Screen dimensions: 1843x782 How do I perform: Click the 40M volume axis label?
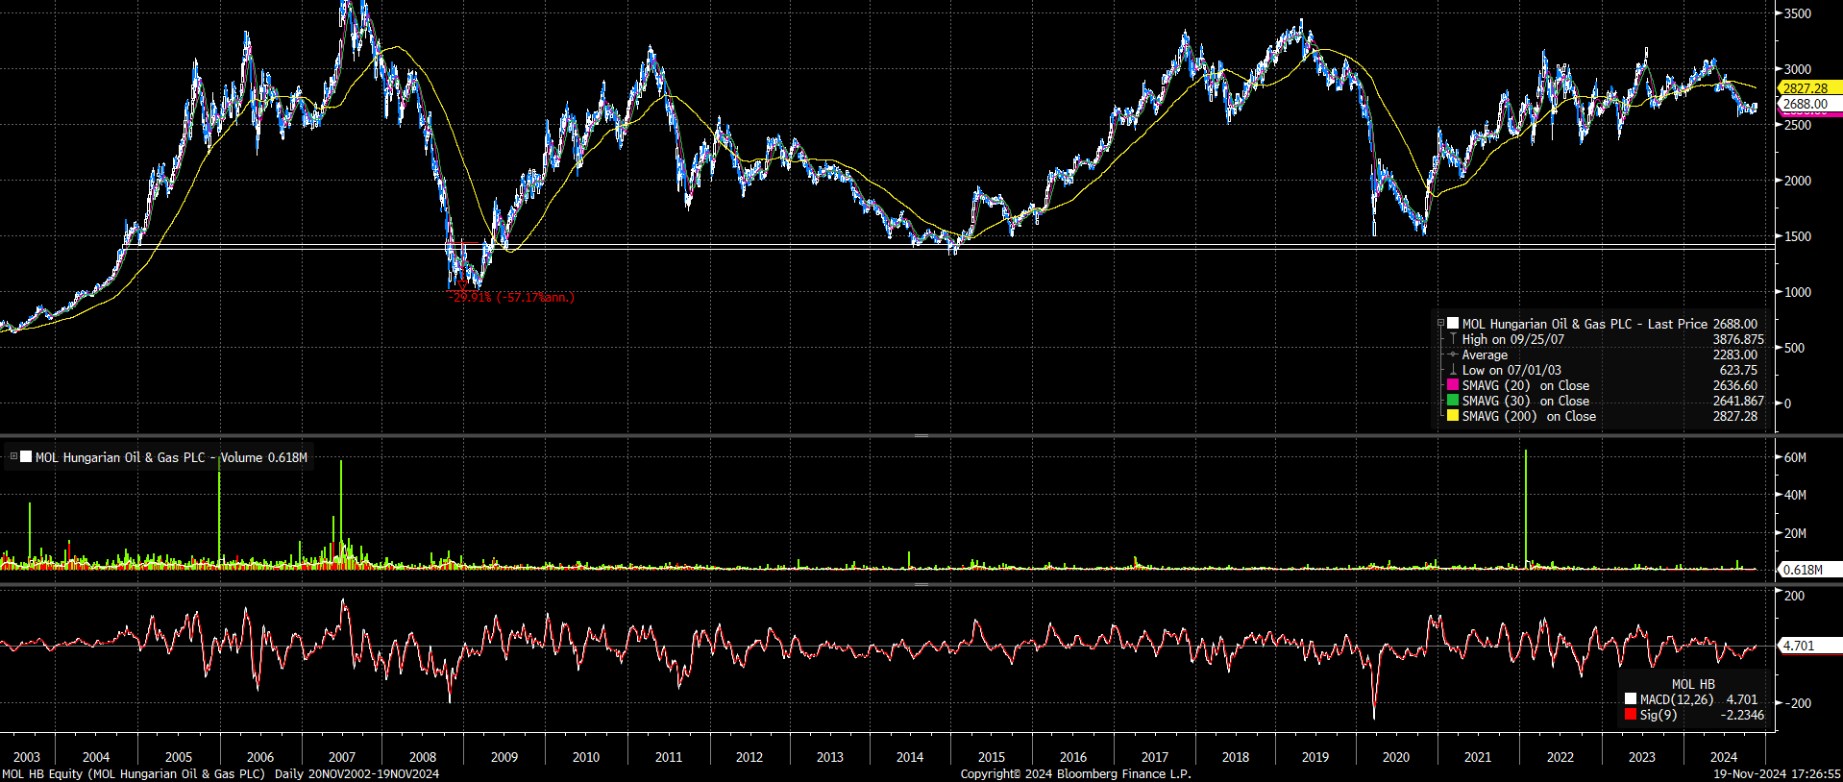coord(1795,496)
